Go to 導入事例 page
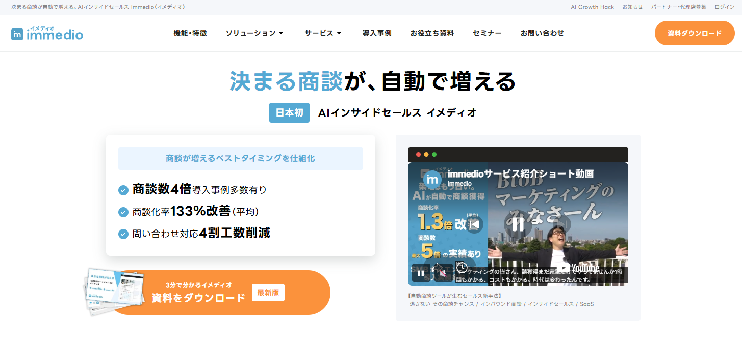The height and width of the screenshot is (347, 742). (377, 33)
